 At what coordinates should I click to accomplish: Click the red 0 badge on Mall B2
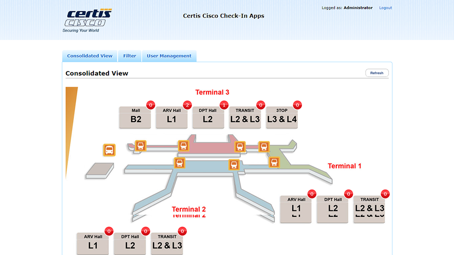point(151,105)
